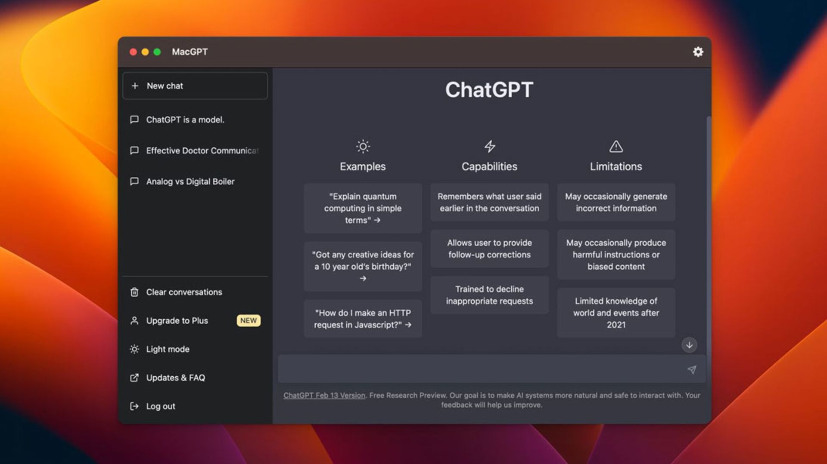Image resolution: width=827 pixels, height=464 pixels.
Task: Switch to Light mode
Action: click(x=195, y=349)
